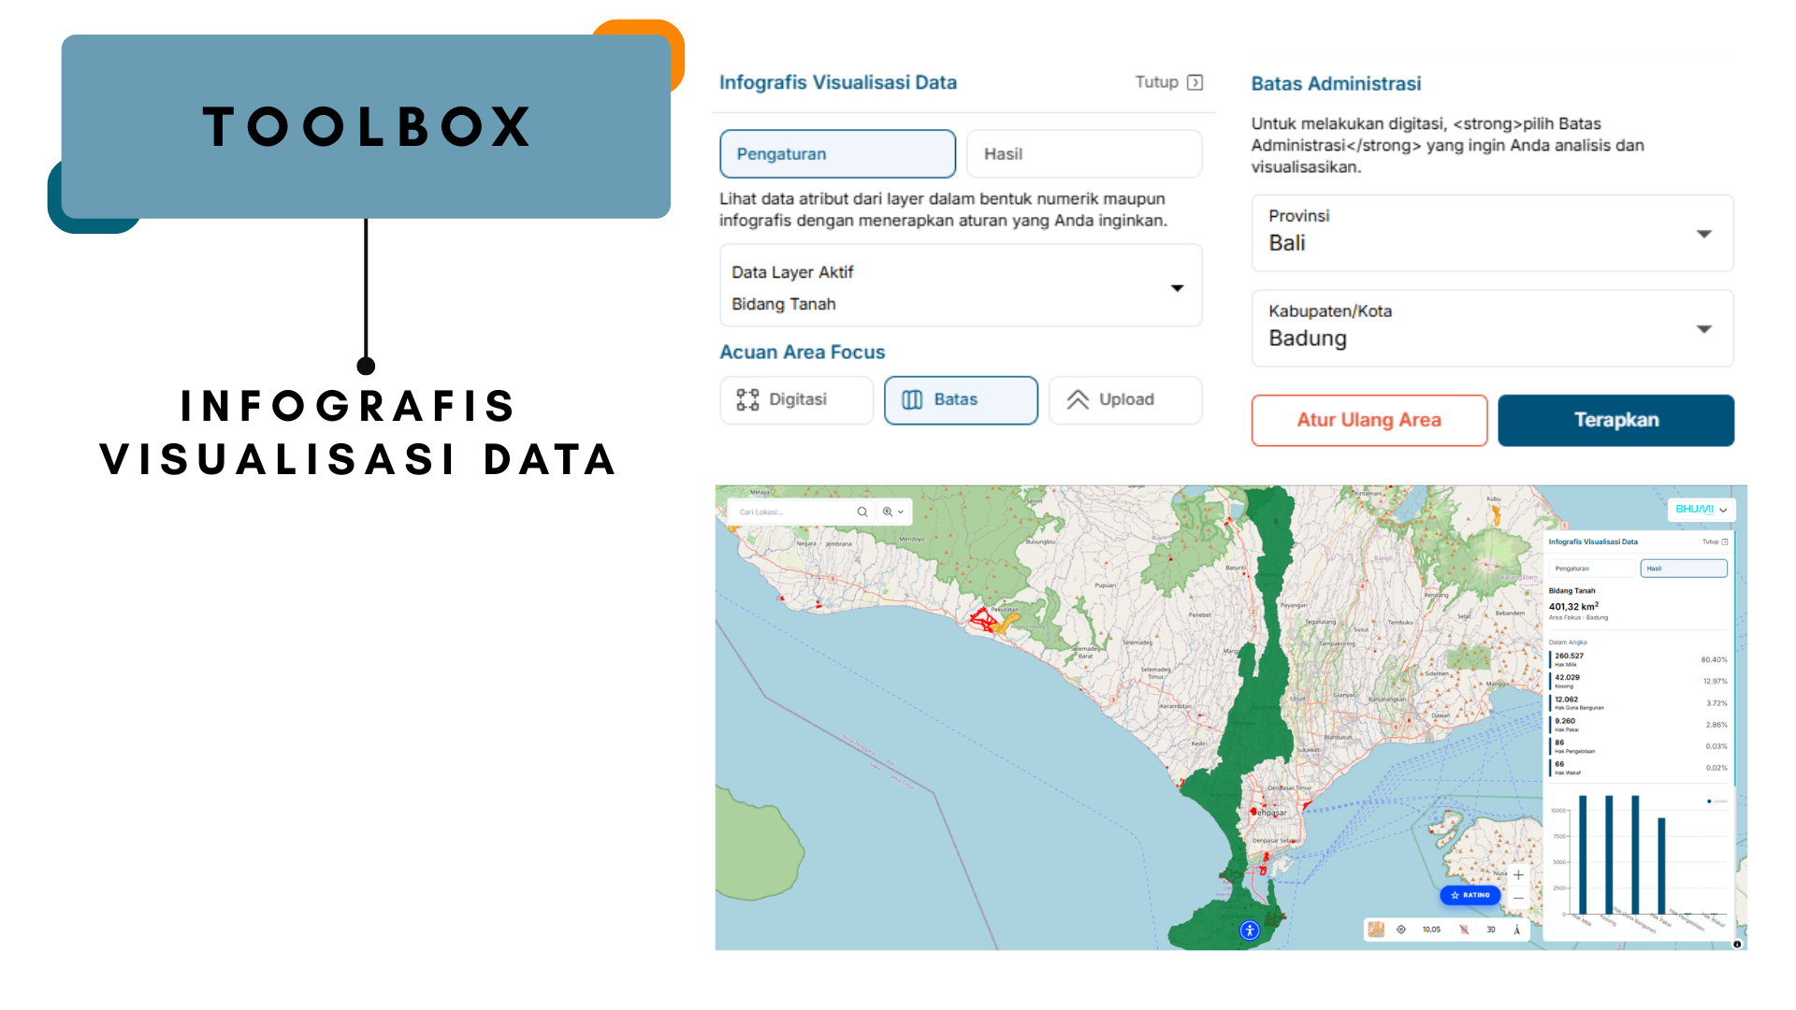Select the Digitasi area focus option
Screen dimensions: 1796x1010
coord(797,400)
